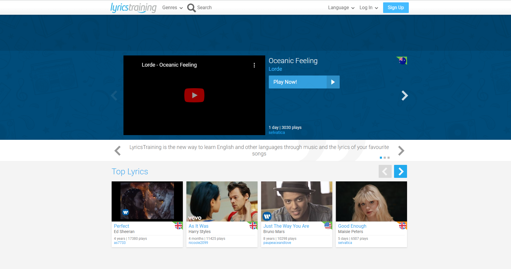Click the Play Now! button
This screenshot has width=511, height=269.
304,82
